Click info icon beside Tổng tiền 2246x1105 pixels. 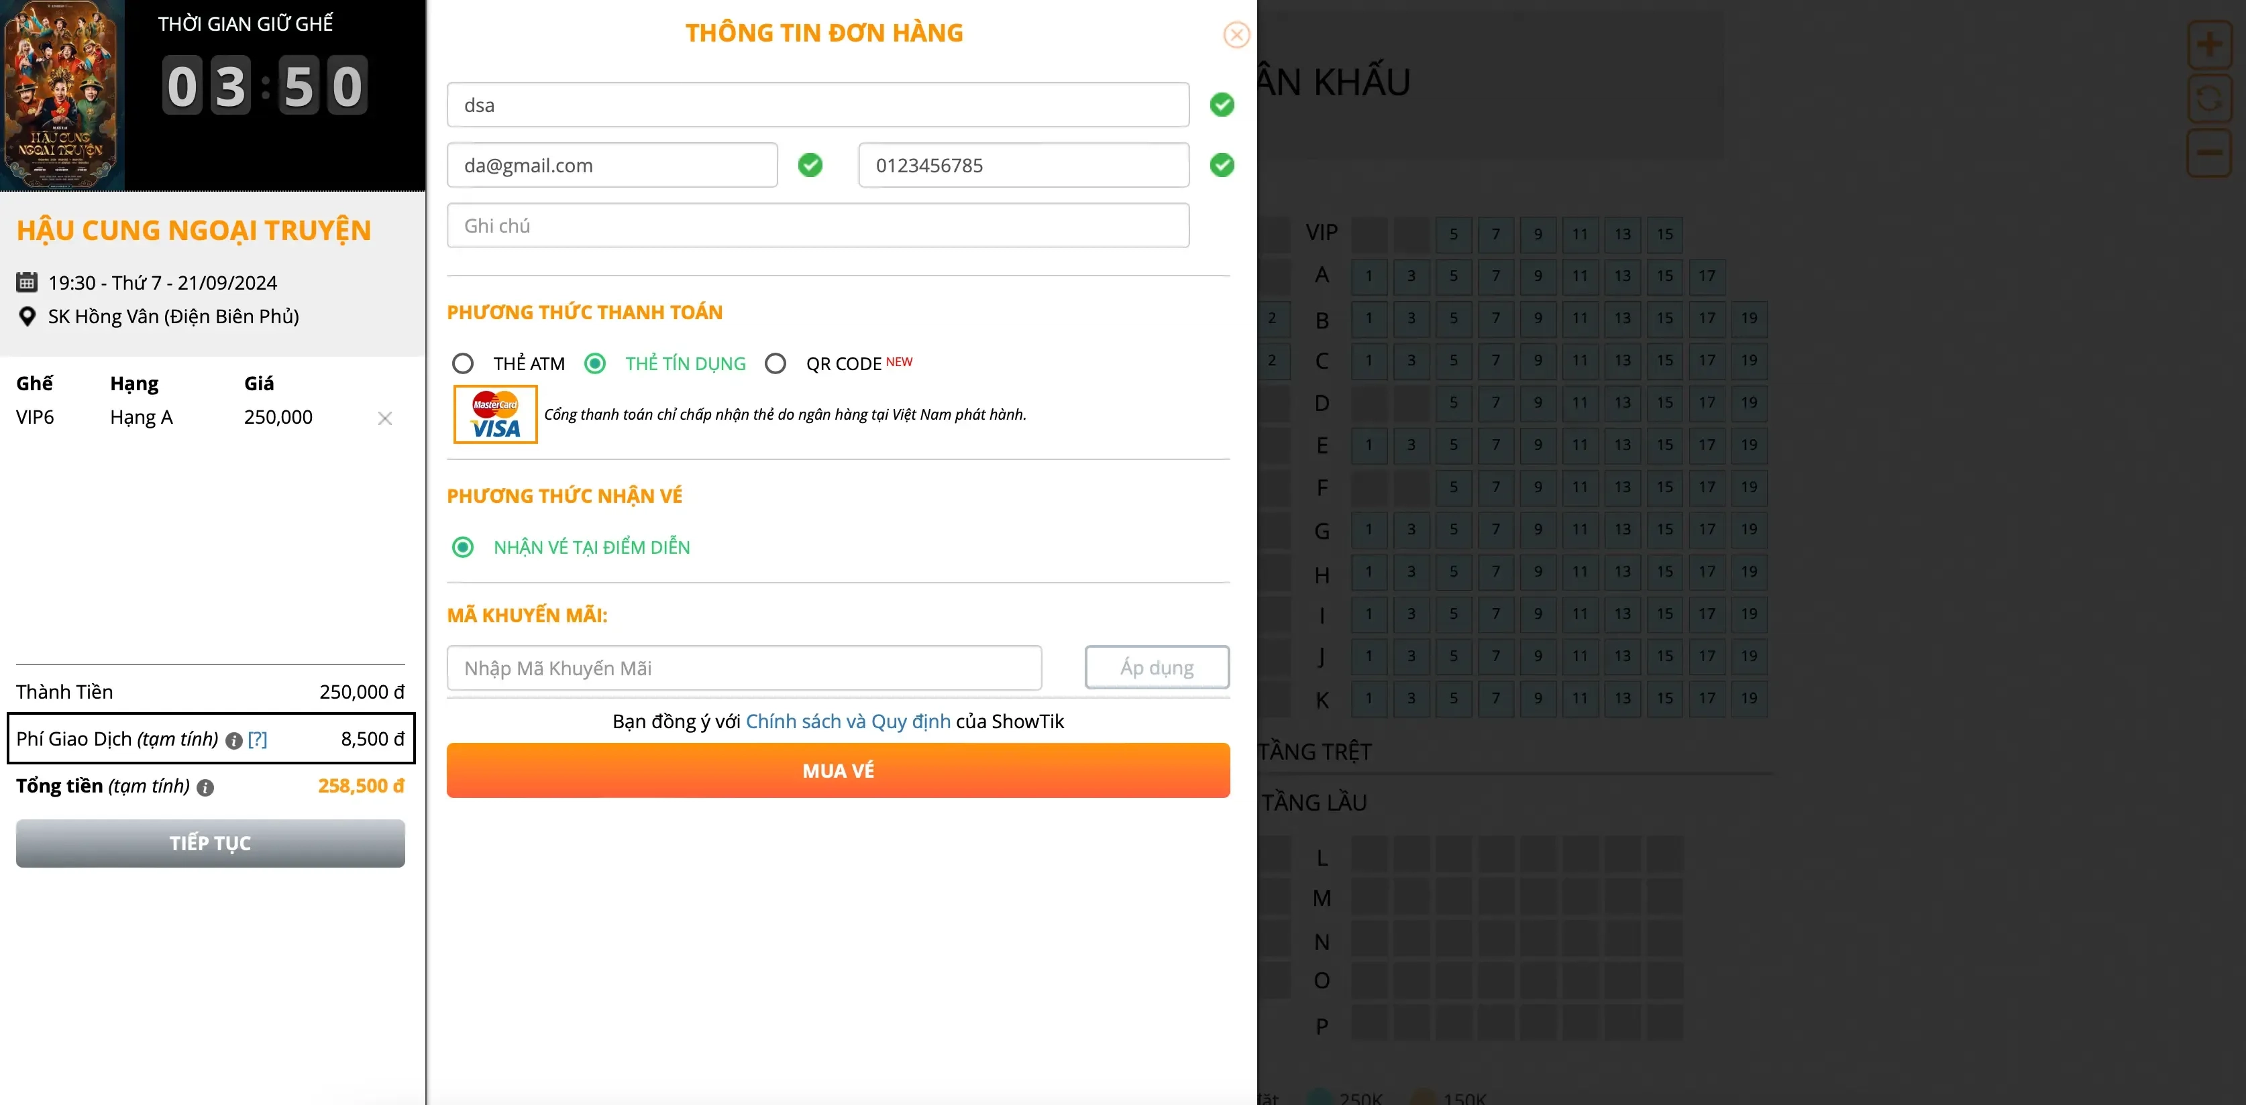[x=206, y=788]
